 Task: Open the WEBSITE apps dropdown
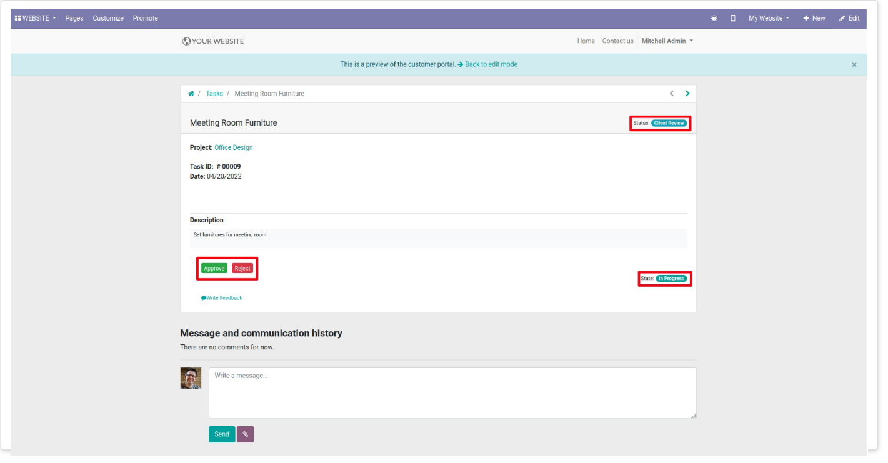tap(36, 18)
